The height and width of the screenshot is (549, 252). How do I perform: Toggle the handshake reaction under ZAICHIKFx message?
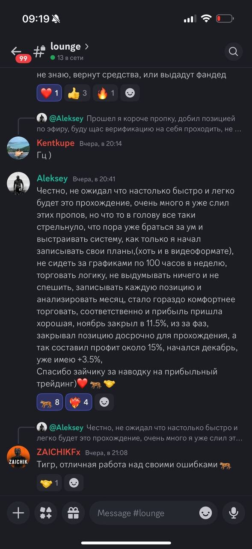(x=49, y=483)
